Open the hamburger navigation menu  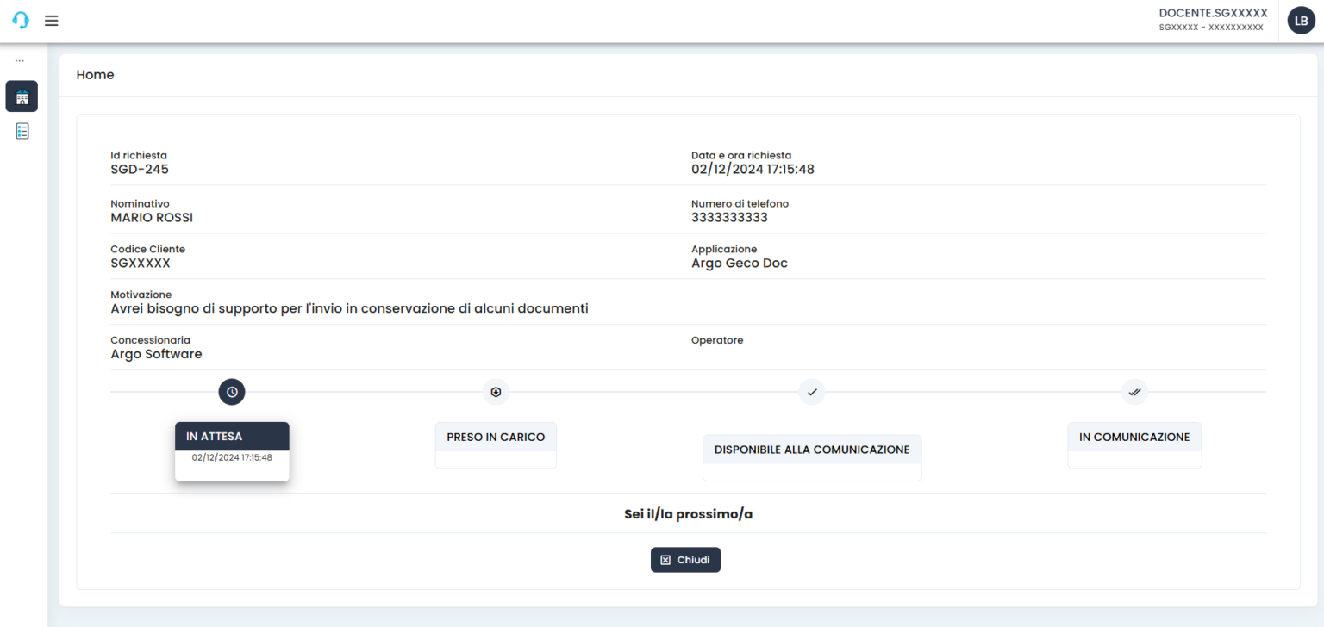(51, 21)
